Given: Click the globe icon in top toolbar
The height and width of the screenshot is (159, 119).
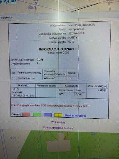Looking at the screenshot, I should point(6,1).
